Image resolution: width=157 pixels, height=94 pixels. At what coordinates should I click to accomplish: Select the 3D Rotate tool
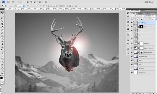2,65
